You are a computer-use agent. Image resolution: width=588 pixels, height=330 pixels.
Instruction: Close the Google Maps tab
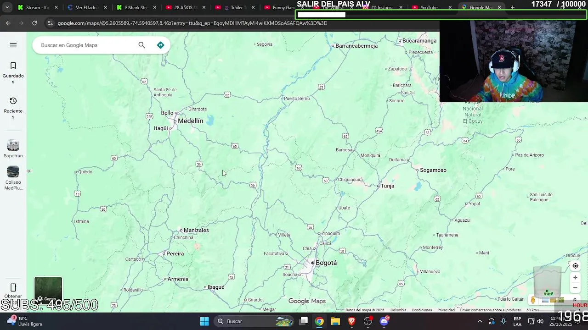coord(499,7)
